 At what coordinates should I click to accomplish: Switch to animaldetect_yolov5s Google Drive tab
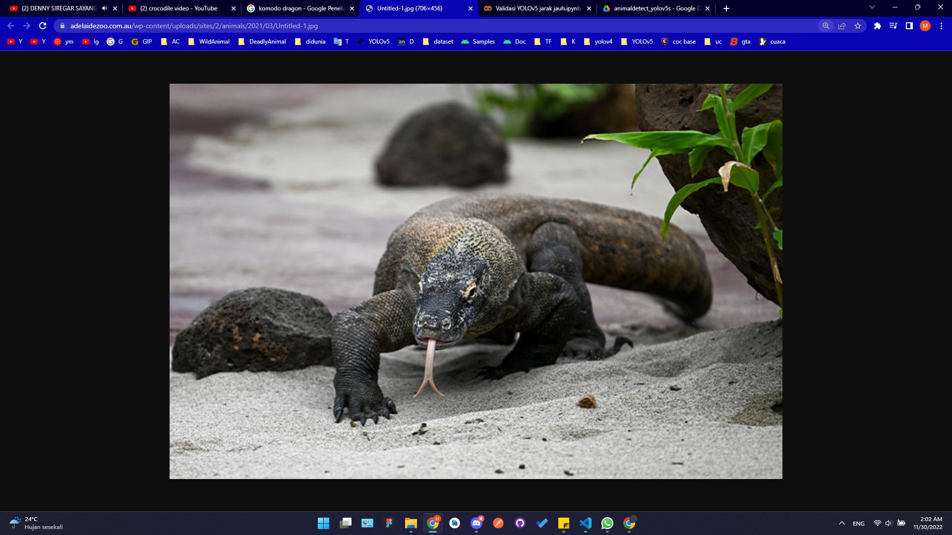click(x=656, y=8)
